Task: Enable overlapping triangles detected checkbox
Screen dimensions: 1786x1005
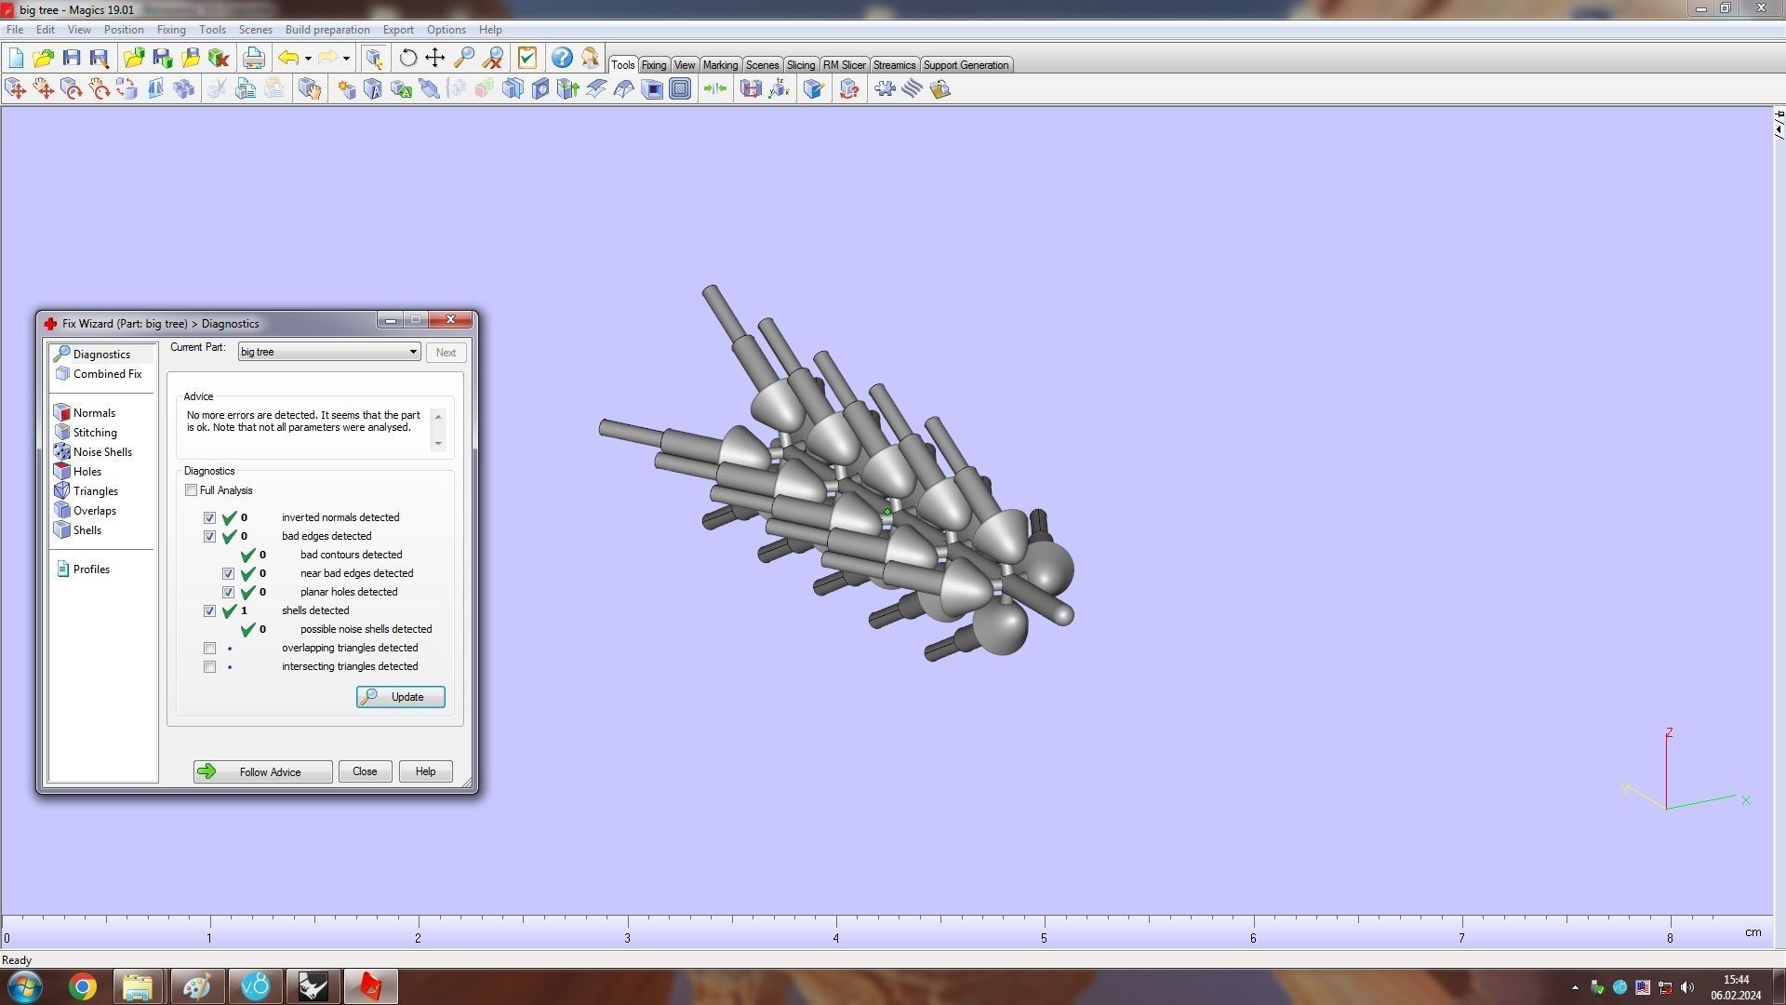Action: [210, 649]
